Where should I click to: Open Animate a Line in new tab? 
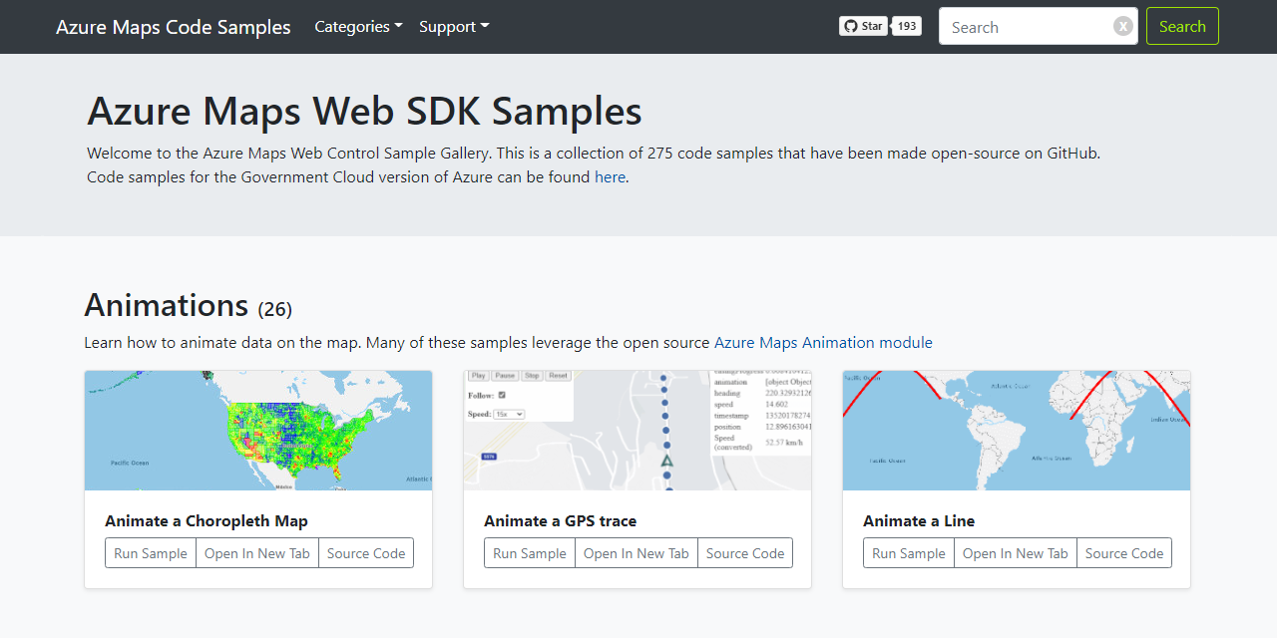1016,553
